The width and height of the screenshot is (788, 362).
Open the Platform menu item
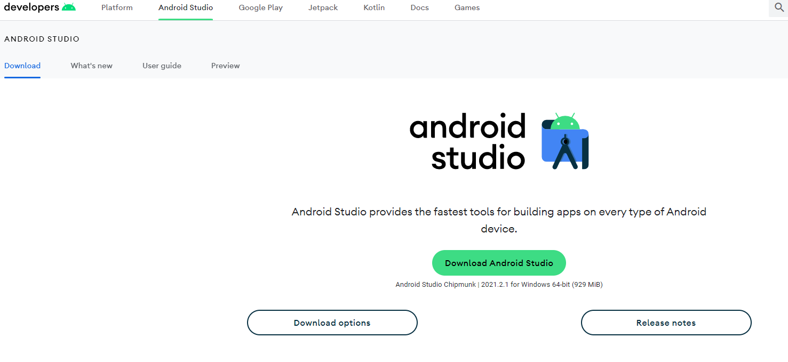coord(117,7)
